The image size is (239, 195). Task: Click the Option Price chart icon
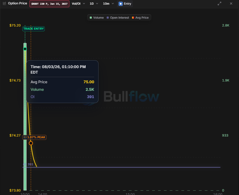pos(4,3)
